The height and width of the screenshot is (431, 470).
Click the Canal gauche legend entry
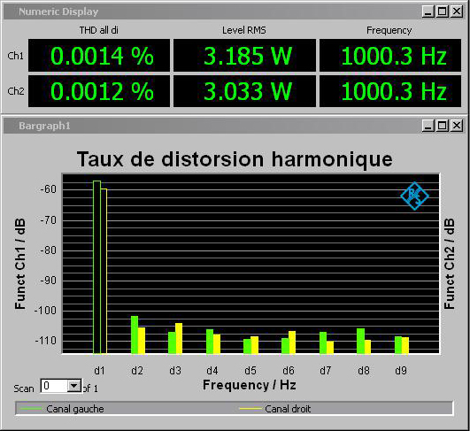(x=62, y=409)
